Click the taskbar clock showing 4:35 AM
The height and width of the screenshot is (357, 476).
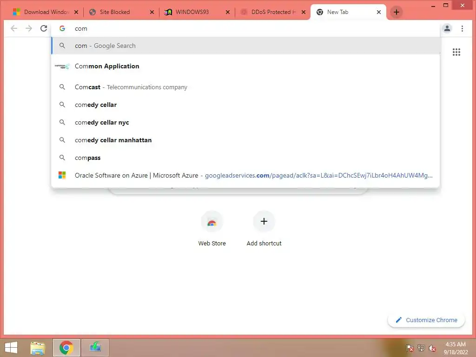456,348
